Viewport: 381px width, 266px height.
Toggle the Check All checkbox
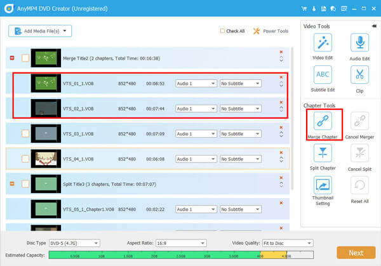coord(222,31)
